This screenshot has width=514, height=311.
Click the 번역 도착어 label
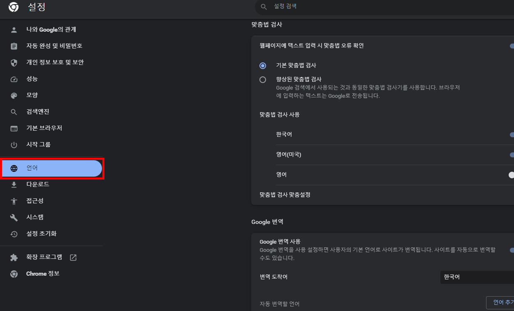273,277
